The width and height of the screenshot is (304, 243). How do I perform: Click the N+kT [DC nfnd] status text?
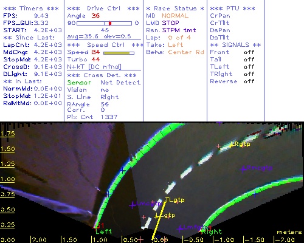click(x=94, y=67)
